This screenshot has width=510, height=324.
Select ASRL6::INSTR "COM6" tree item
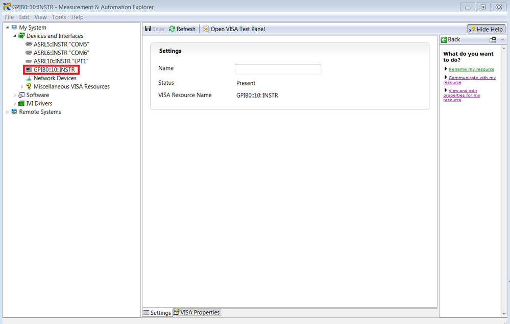pyautogui.click(x=61, y=53)
